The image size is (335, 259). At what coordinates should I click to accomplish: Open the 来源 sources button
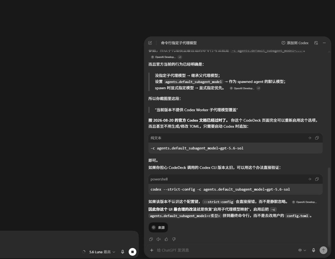[x=158, y=227]
